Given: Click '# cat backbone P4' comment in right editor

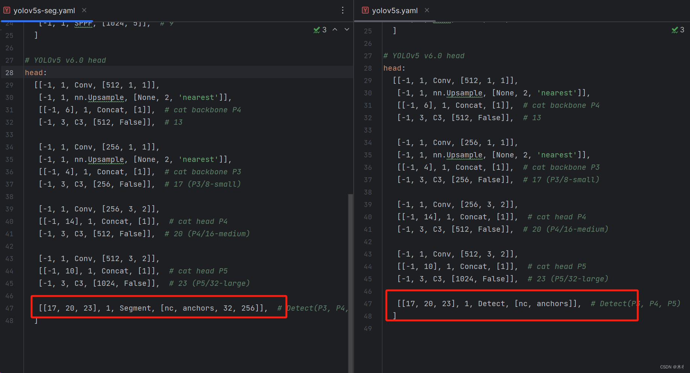Looking at the screenshot, I should pyautogui.click(x=561, y=105).
